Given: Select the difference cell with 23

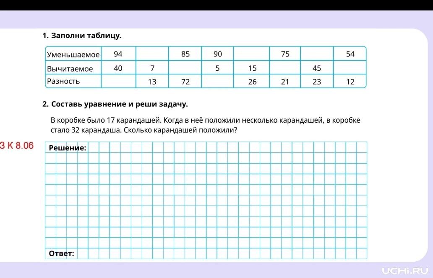Looking at the screenshot, I should (317, 81).
